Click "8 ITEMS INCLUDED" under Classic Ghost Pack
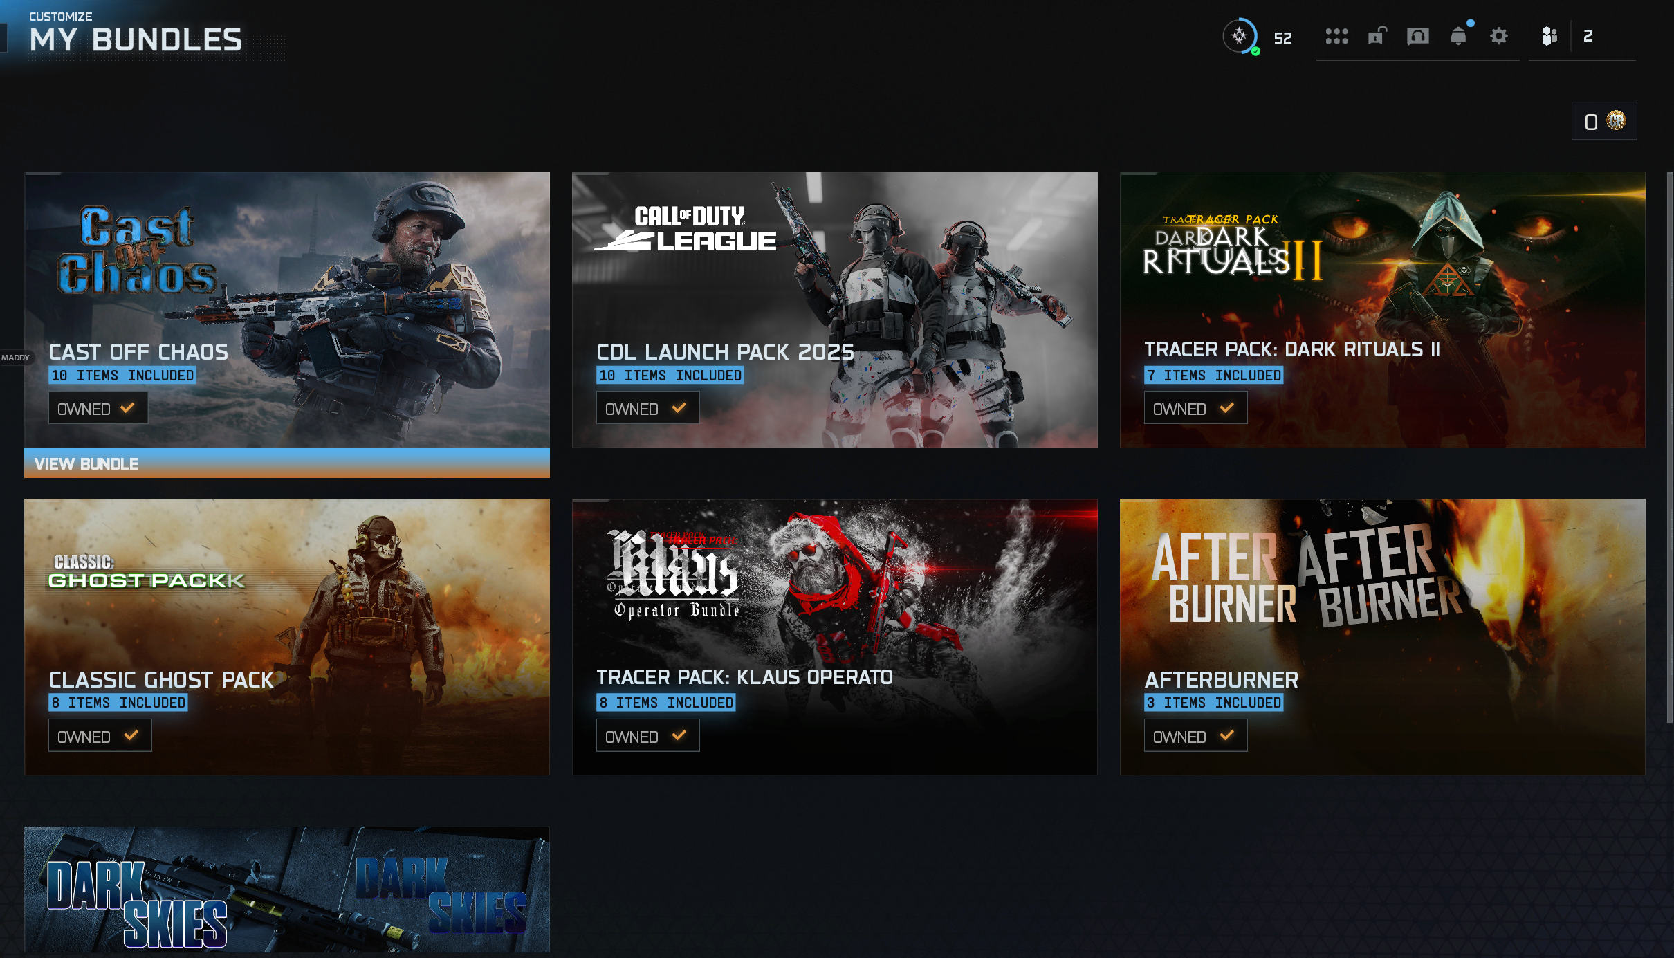Viewport: 1674px width, 958px height. click(x=118, y=703)
